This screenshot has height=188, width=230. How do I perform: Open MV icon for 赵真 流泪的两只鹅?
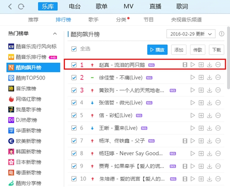[185, 64]
